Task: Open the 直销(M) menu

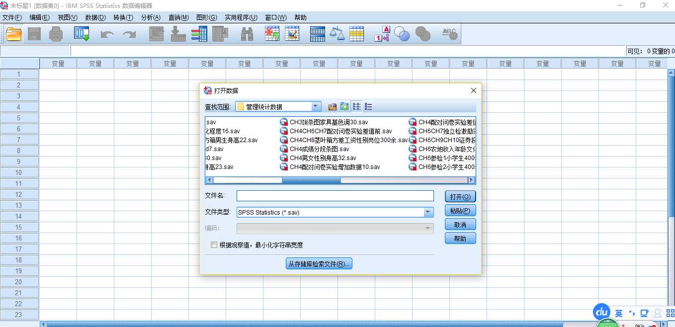Action: pos(179,17)
